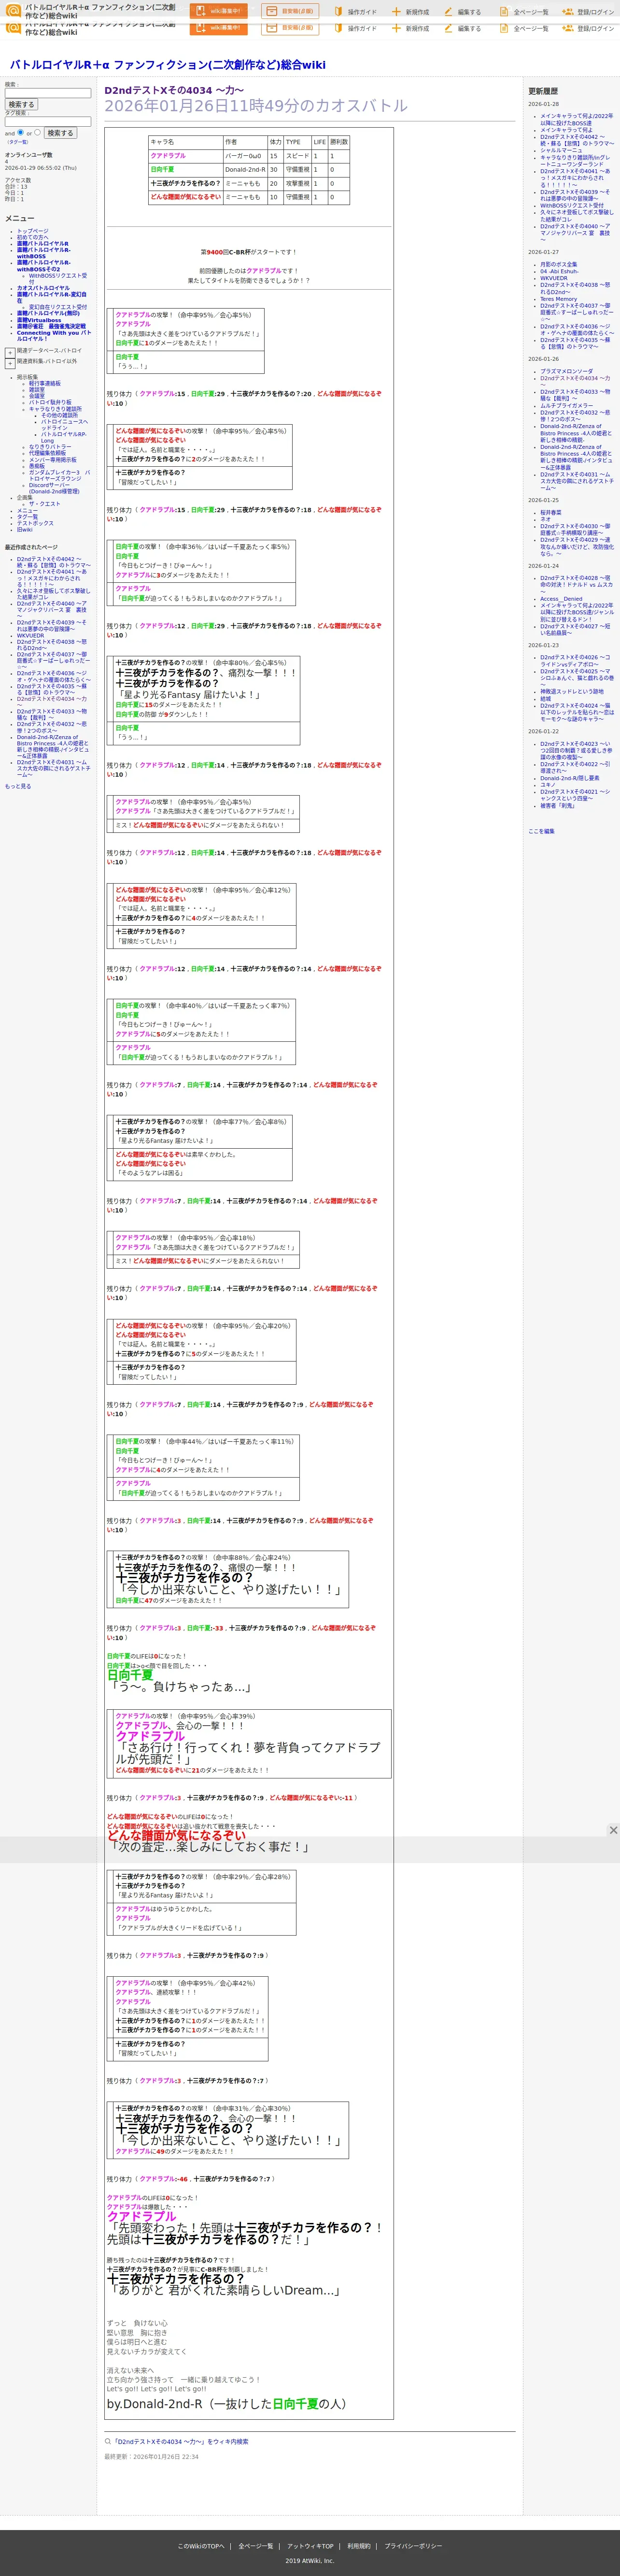Open 直轄バトルロイヤルR-withBOSSその2 menu link
The height and width of the screenshot is (2576, 620).
[x=43, y=266]
